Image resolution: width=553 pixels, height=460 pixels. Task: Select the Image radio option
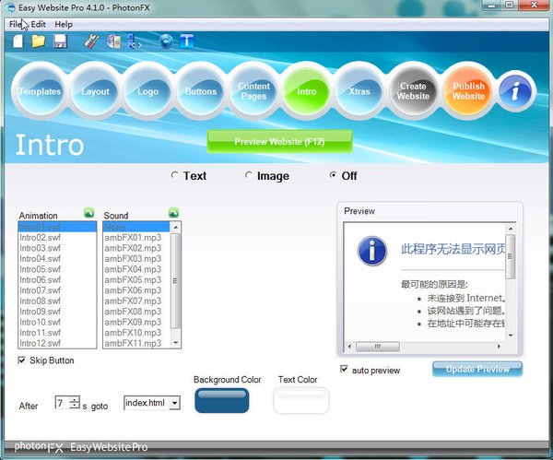249,175
